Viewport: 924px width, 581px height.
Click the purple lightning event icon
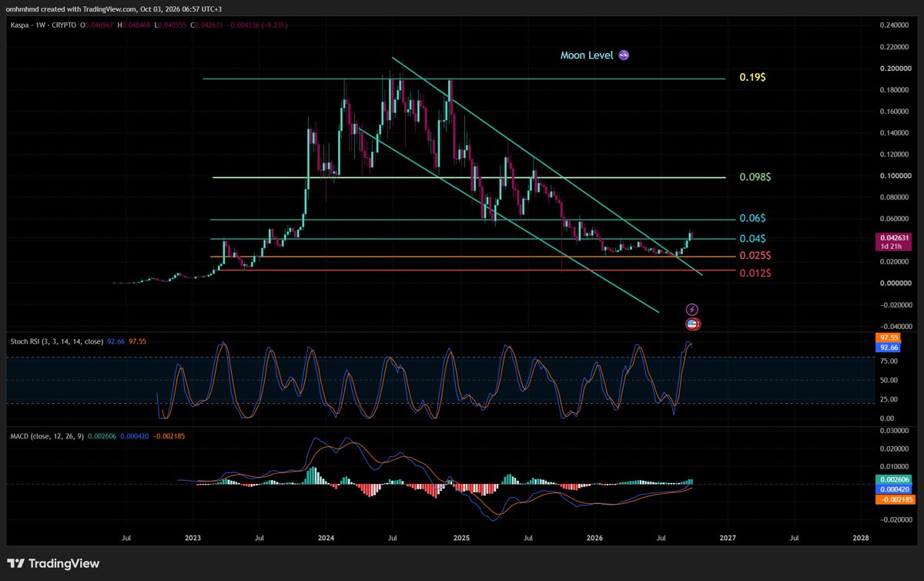point(692,308)
